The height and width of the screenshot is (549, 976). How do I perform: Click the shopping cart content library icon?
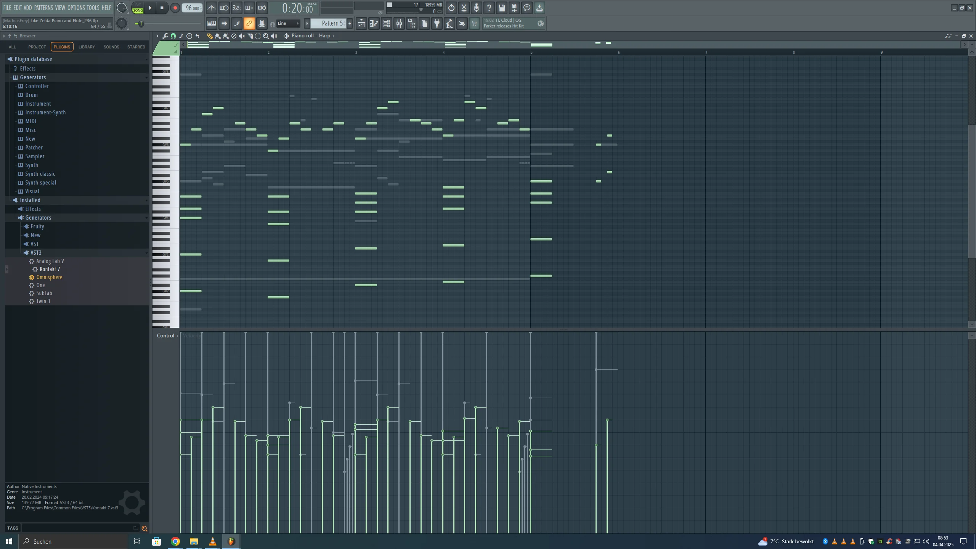point(474,24)
